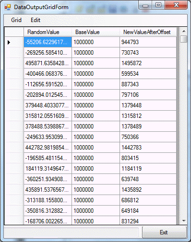Viewport: 191px width, 242px height.
Task: Open the Edit menu
Action: click(36, 20)
